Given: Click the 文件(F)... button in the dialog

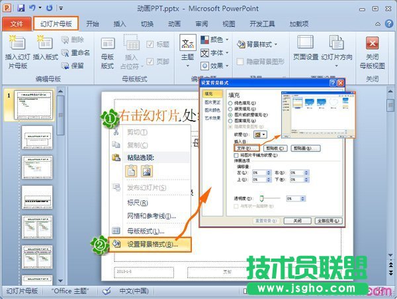Looking at the screenshot, I should pos(247,148).
